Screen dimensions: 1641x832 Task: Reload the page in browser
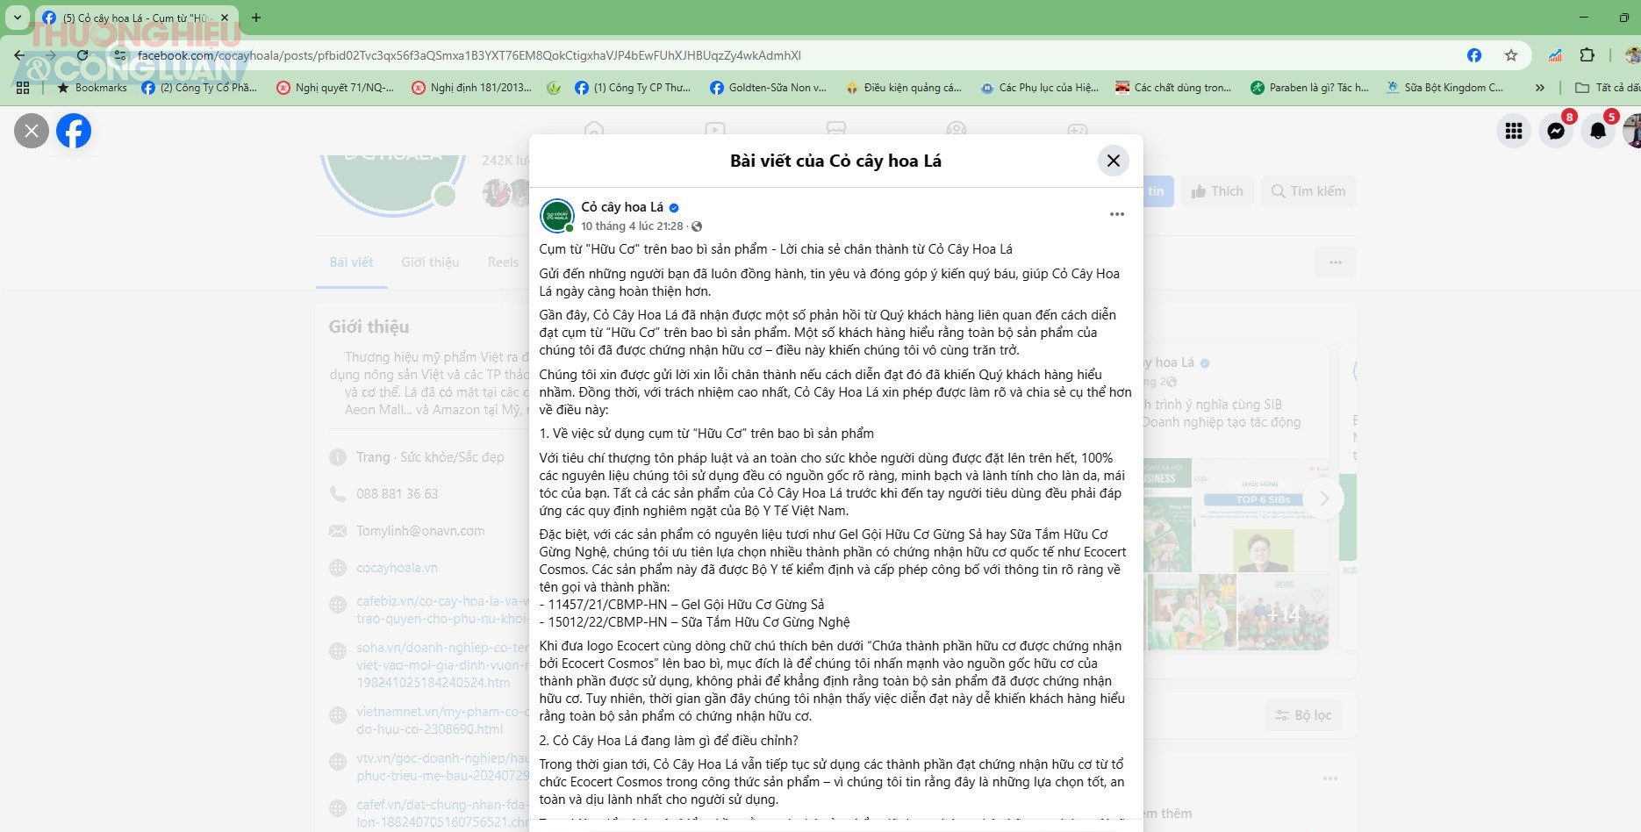[82, 55]
